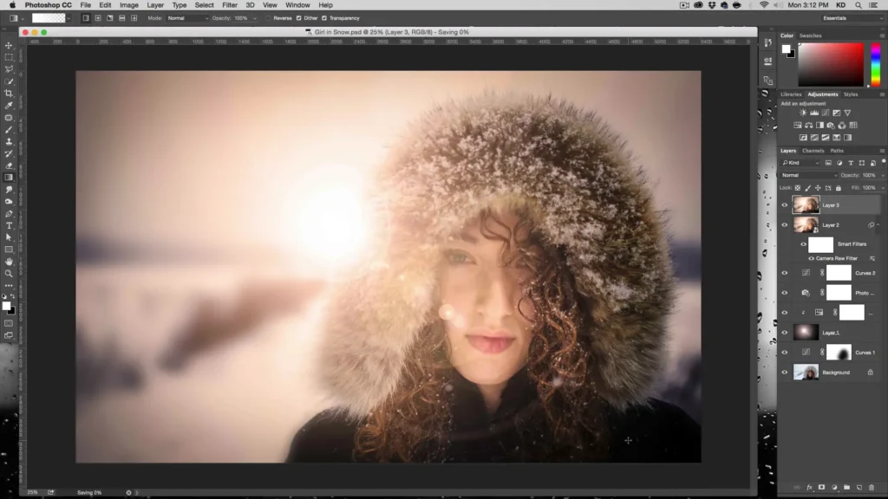Open layer Opacity slider dropdown
The image size is (888, 499).
882,175
